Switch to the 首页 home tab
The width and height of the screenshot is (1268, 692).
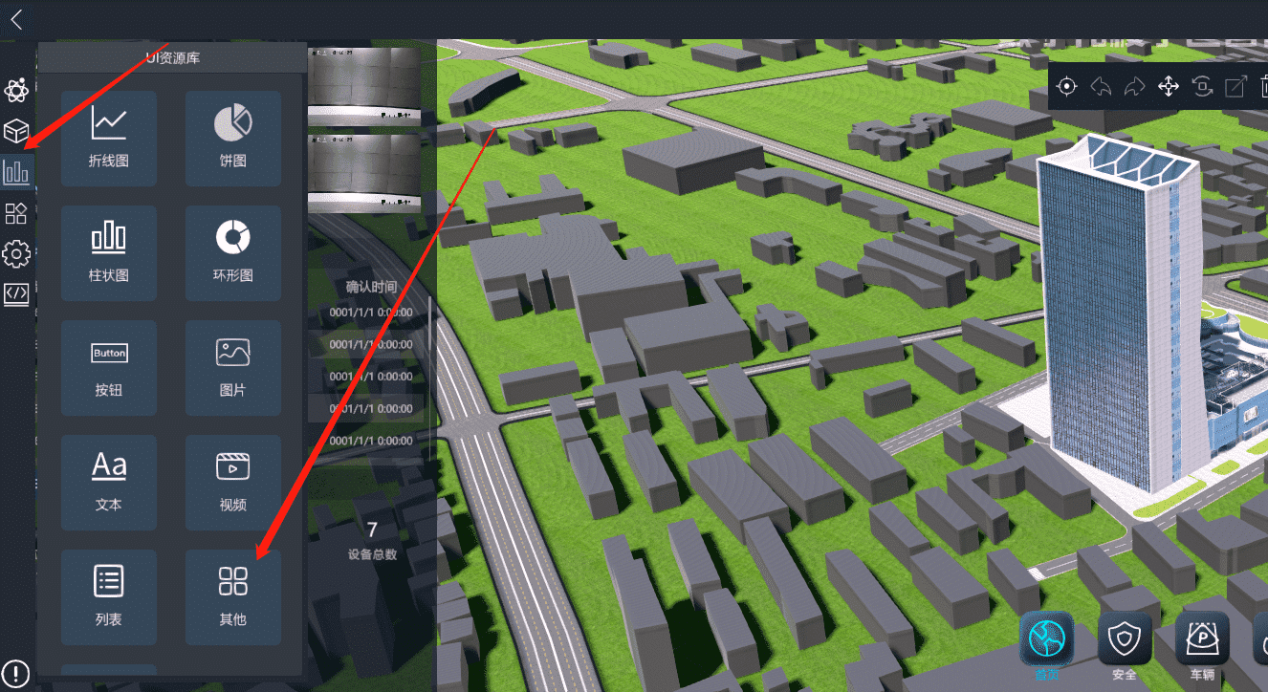click(1046, 646)
